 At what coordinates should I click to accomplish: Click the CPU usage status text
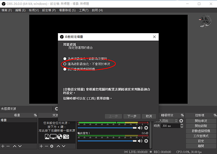(x=189, y=152)
